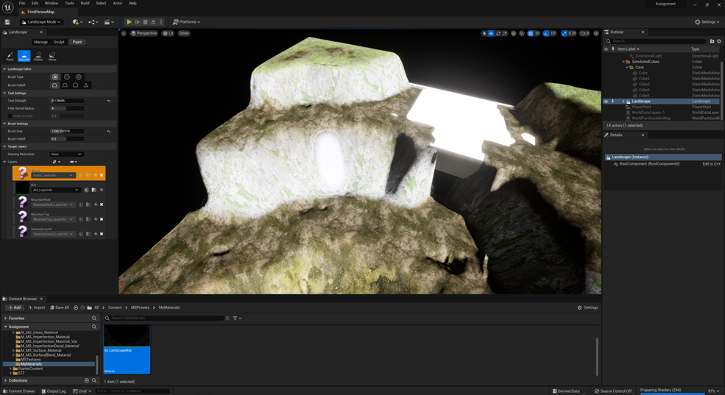The width and height of the screenshot is (725, 395).
Task: Select the Flatten landscape tool
Action: coord(38,56)
